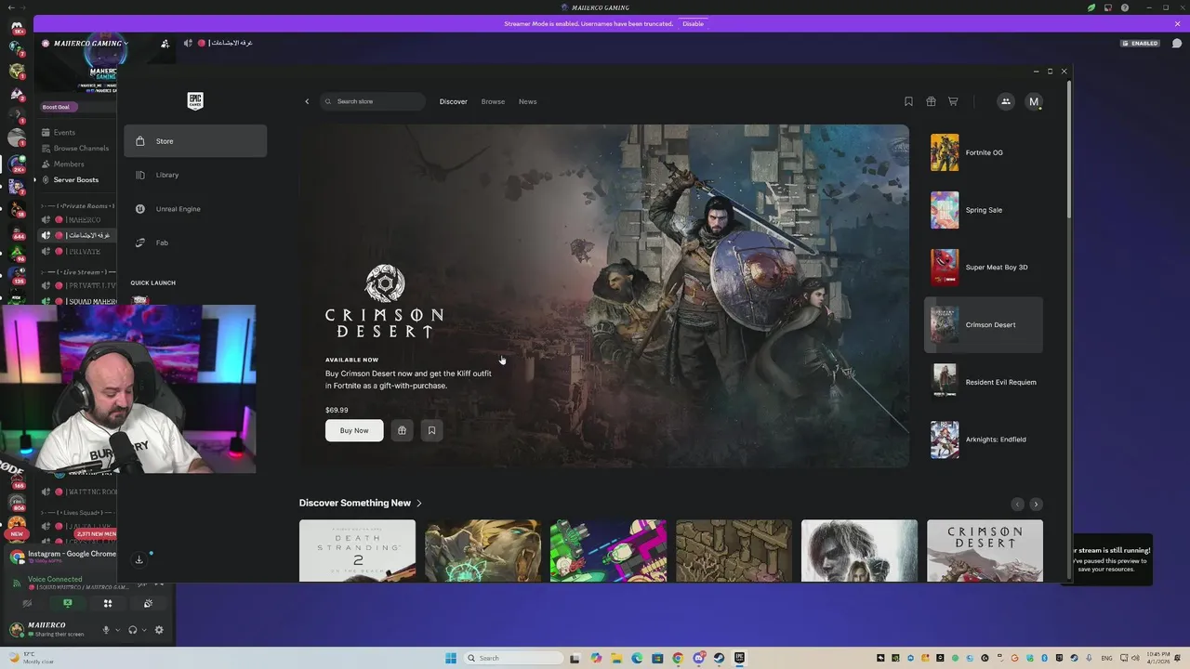This screenshot has height=669, width=1190.
Task: Open Epic Games Launcher taskbar icon
Action: point(739,658)
